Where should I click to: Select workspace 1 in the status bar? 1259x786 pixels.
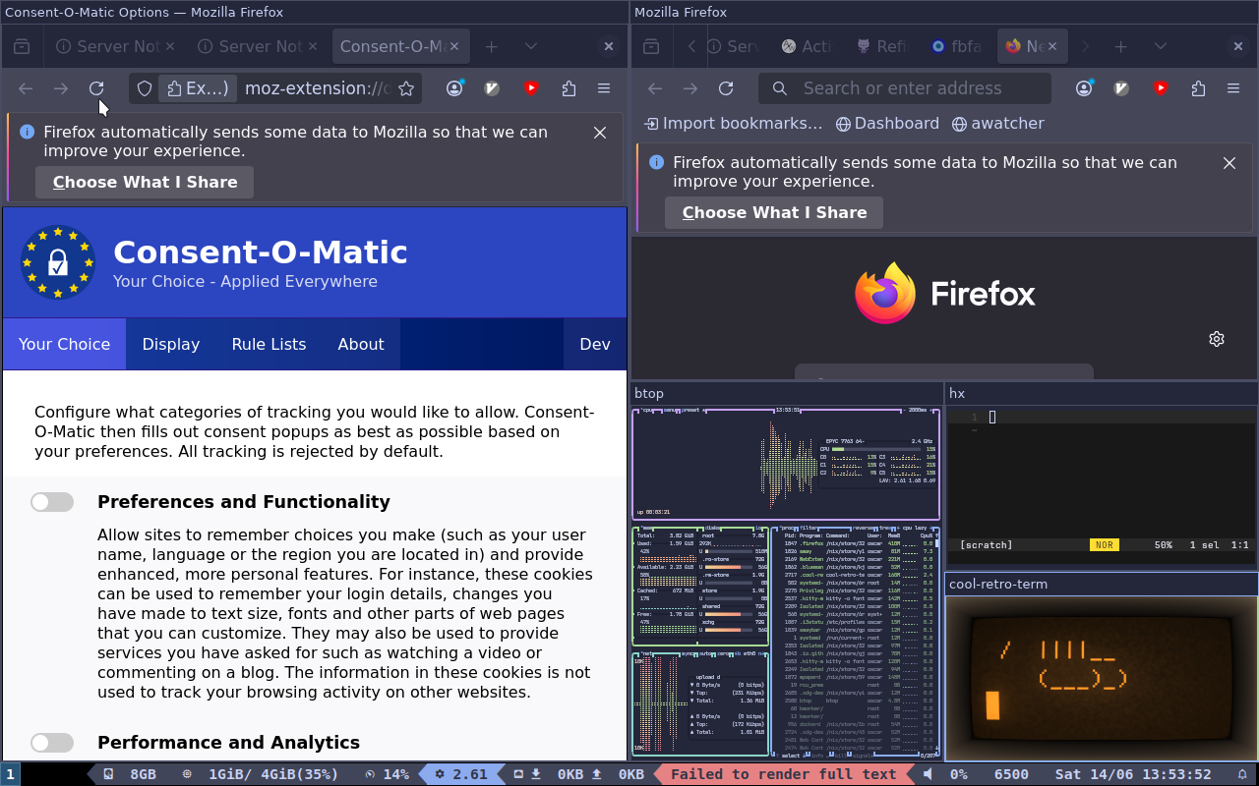point(10,774)
